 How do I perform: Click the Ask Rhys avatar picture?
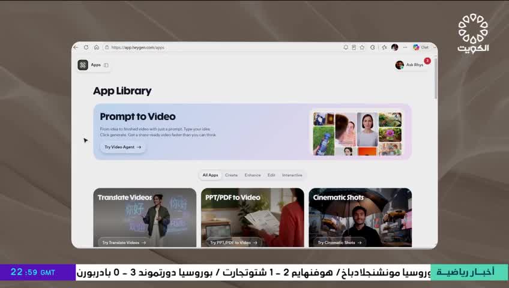point(400,65)
